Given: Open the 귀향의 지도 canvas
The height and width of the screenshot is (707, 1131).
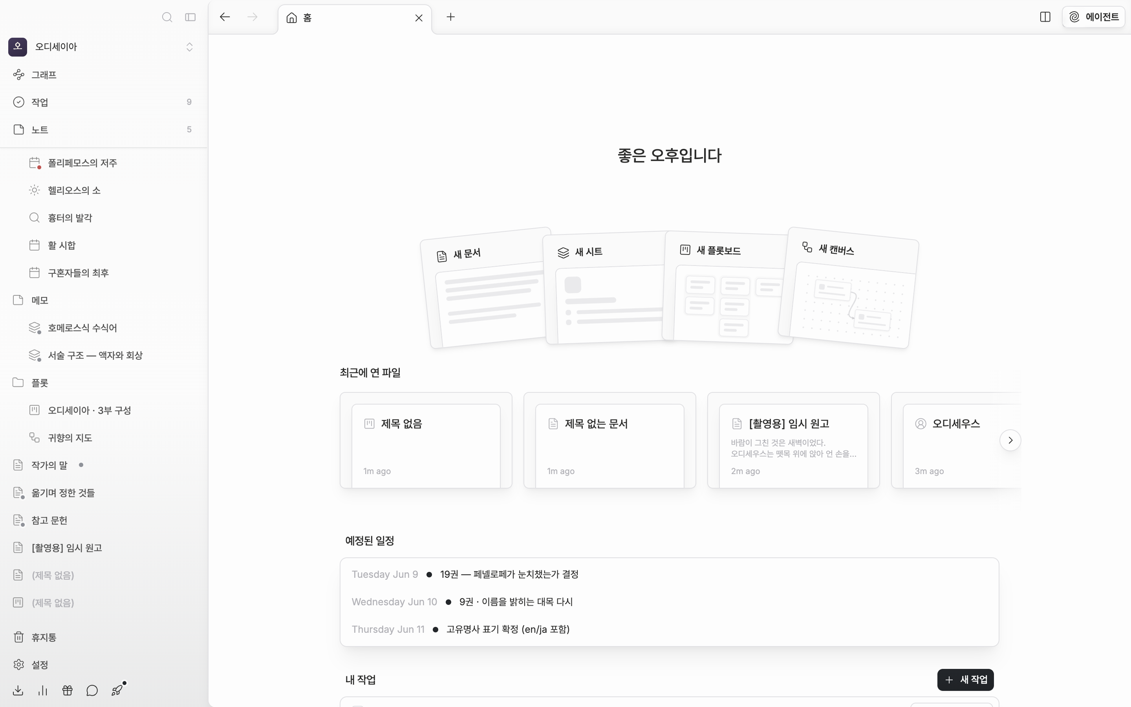Looking at the screenshot, I should 103,438.
